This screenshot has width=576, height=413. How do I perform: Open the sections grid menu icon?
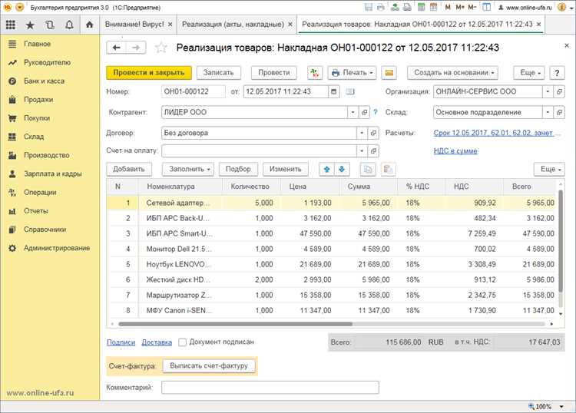pyautogui.click(x=11, y=25)
